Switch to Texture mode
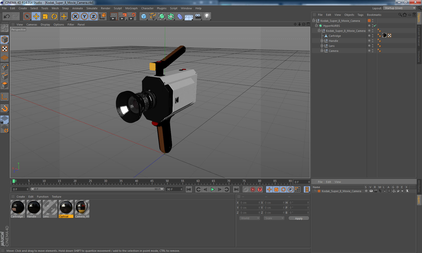The width and height of the screenshot is (422, 253). (5, 49)
